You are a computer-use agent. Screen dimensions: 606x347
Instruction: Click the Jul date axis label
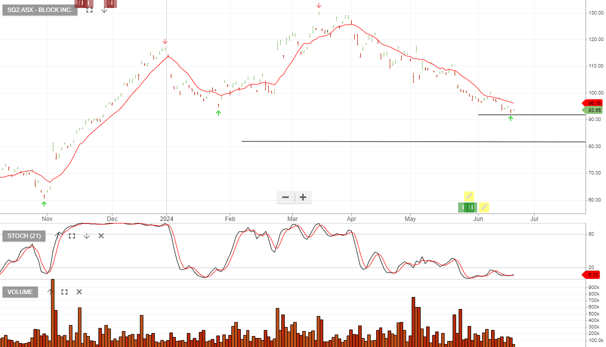point(534,219)
